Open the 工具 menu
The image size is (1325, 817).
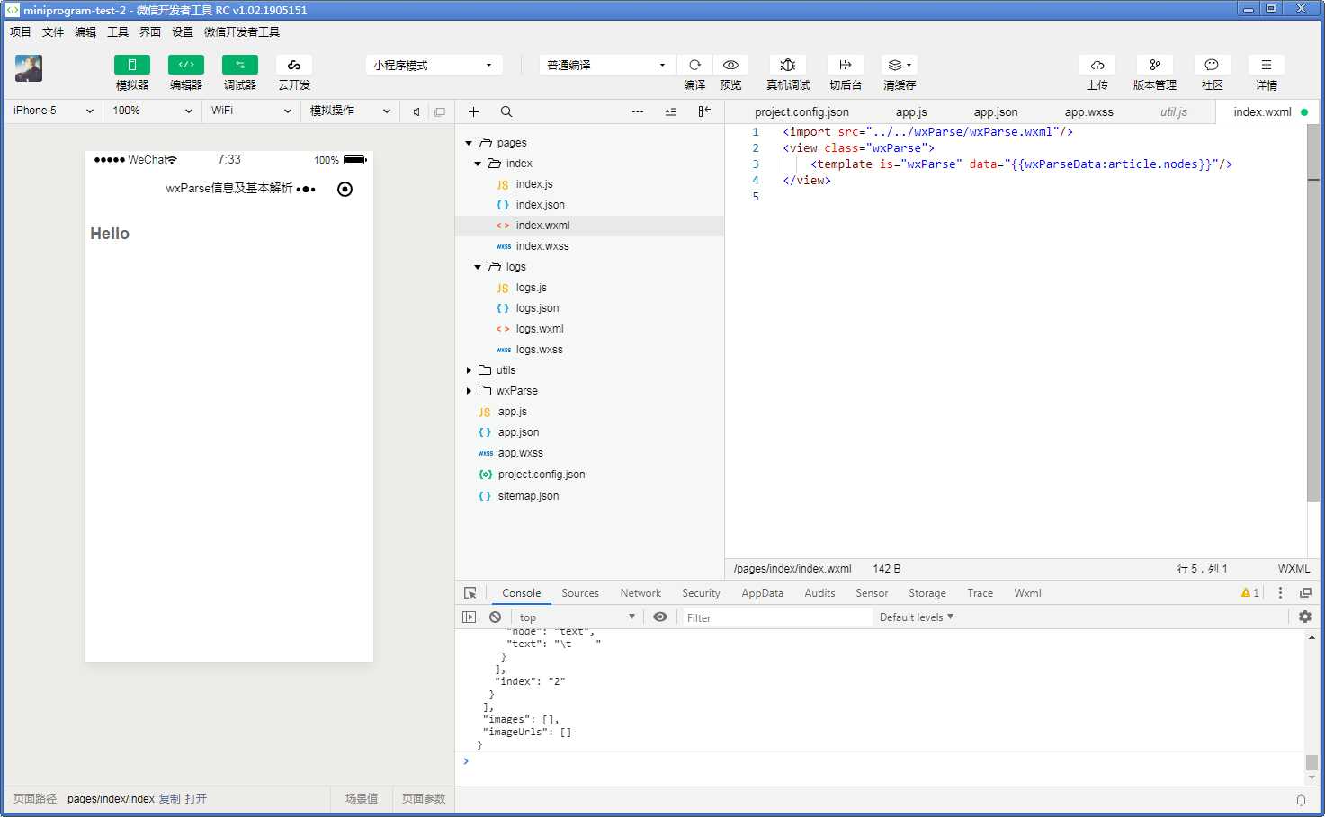[x=118, y=32]
